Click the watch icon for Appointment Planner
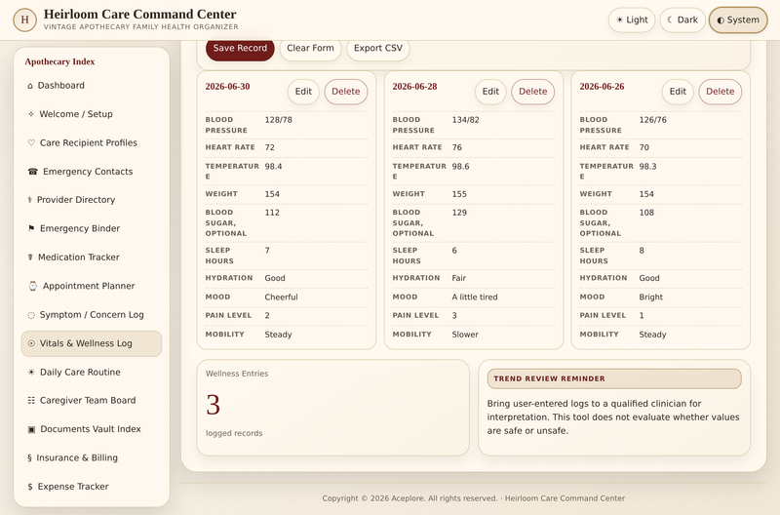The image size is (780, 515). (x=33, y=286)
